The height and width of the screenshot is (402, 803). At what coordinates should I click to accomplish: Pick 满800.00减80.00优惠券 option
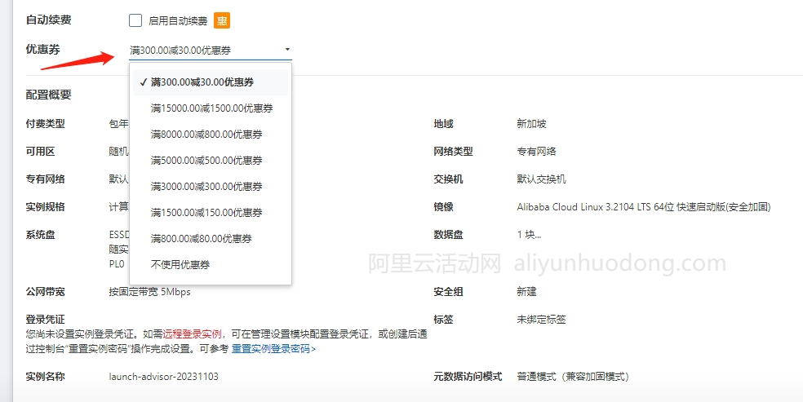(x=211, y=239)
